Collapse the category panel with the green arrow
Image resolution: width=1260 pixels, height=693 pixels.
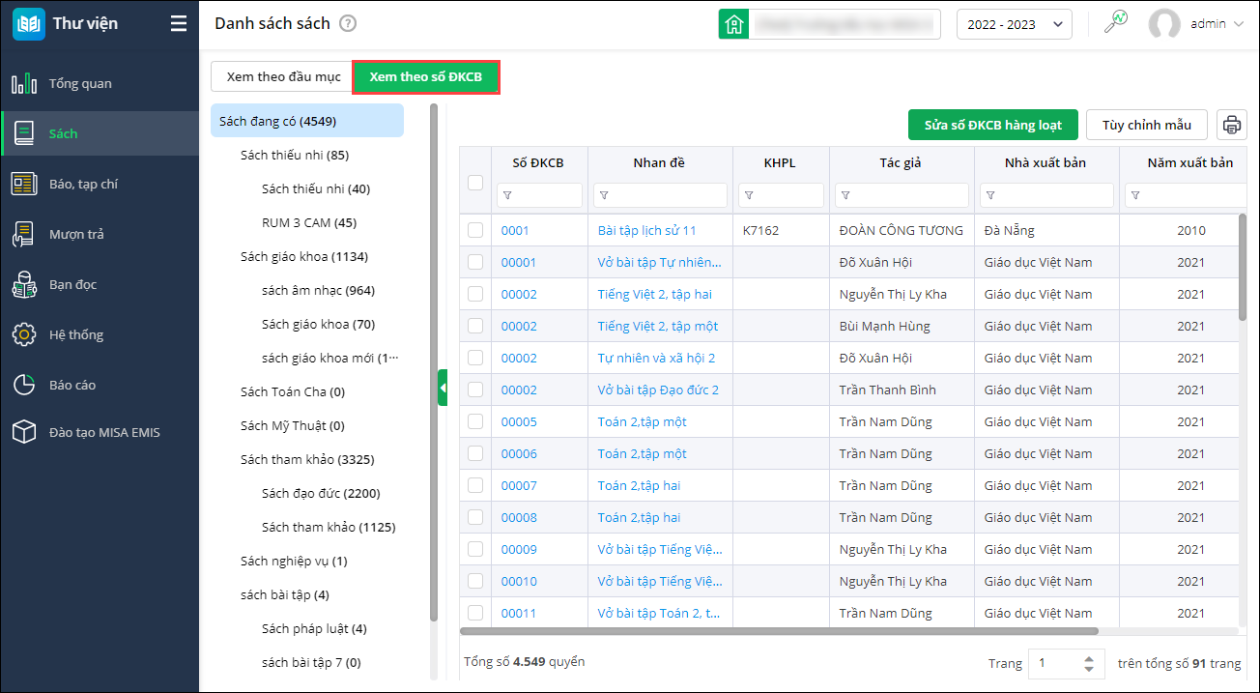click(x=443, y=388)
